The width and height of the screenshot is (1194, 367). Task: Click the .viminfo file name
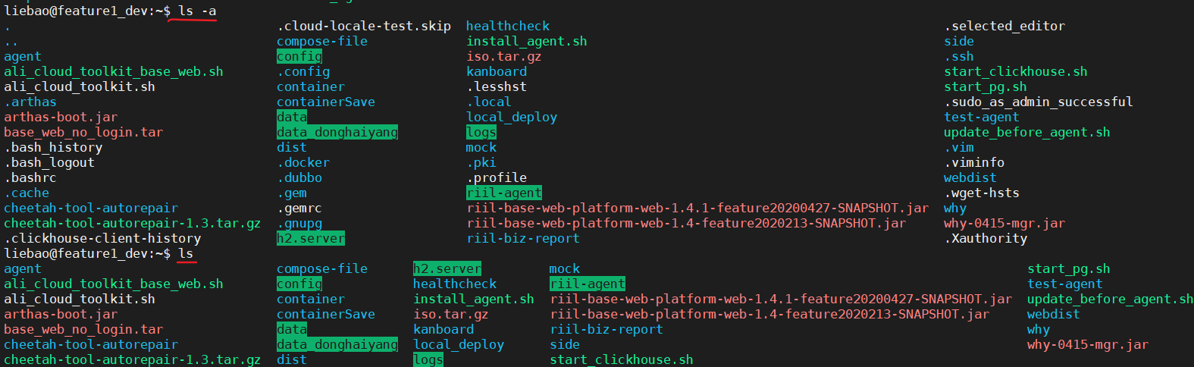point(974,162)
